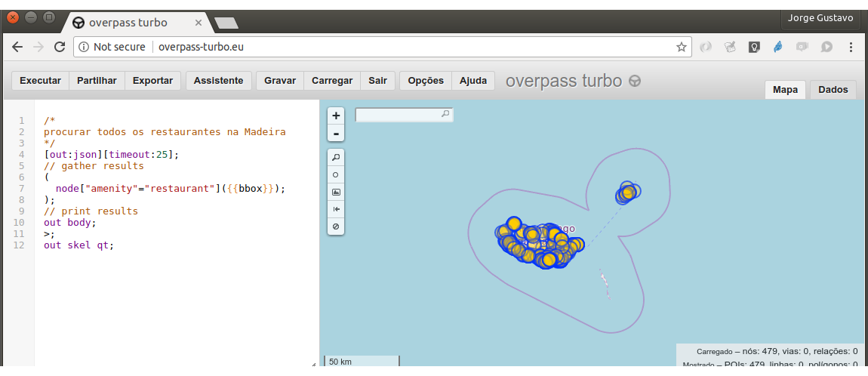Image resolution: width=868 pixels, height=376 pixels.
Task: Bookmark this page with the star icon
Action: pyautogui.click(x=681, y=47)
